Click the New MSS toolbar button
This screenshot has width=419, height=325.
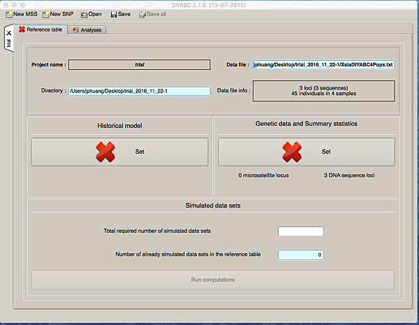tap(22, 14)
